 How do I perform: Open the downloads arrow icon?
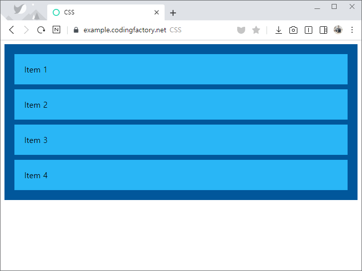(278, 30)
